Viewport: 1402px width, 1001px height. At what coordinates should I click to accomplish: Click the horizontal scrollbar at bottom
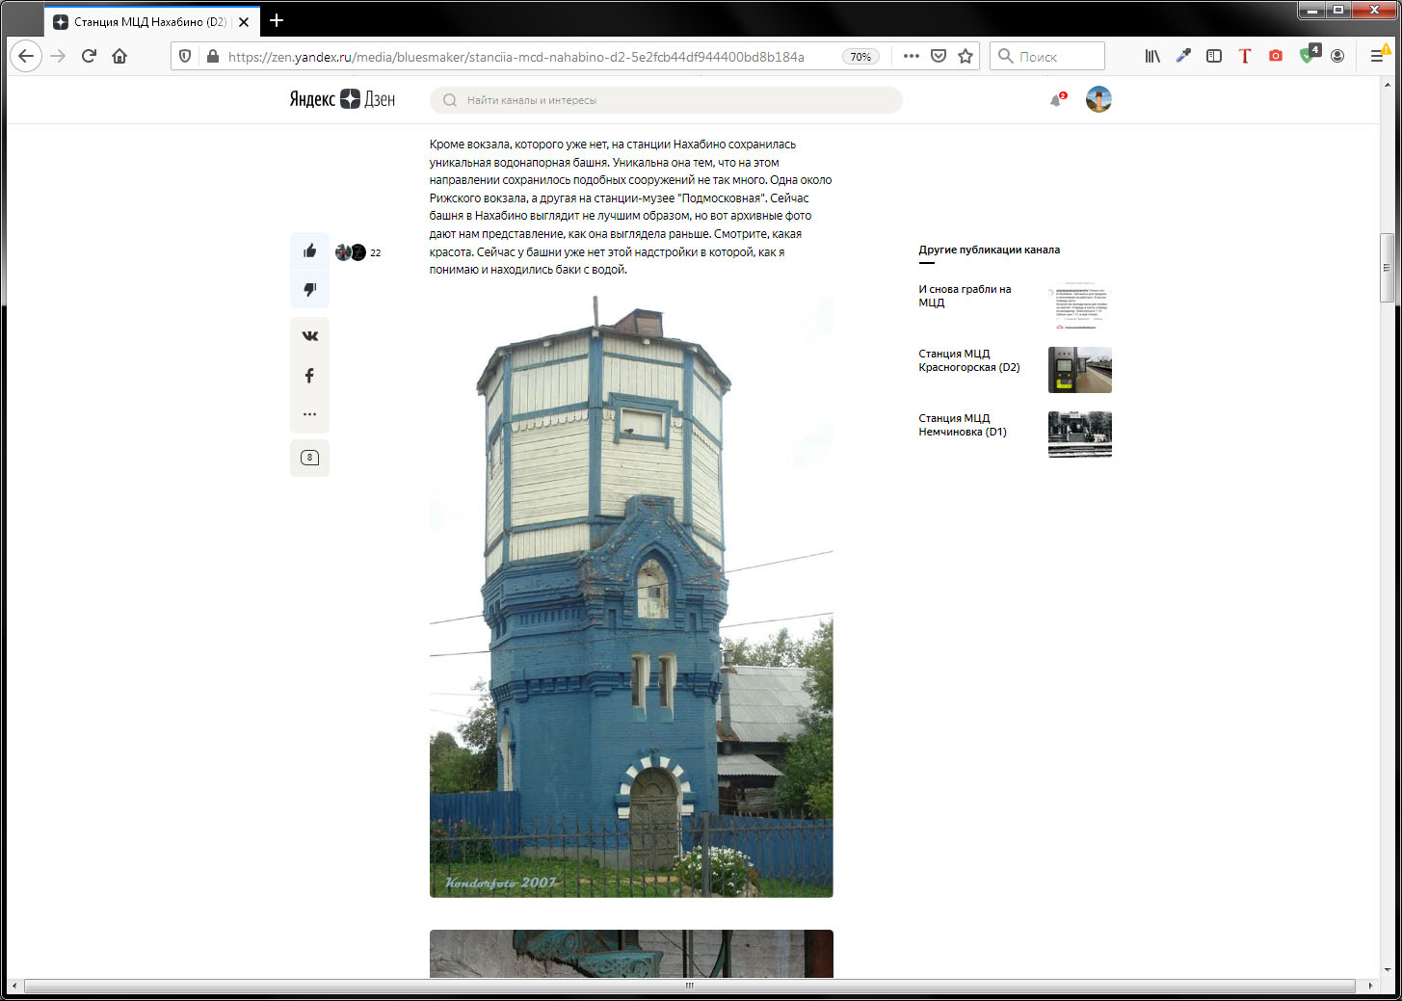tap(689, 986)
